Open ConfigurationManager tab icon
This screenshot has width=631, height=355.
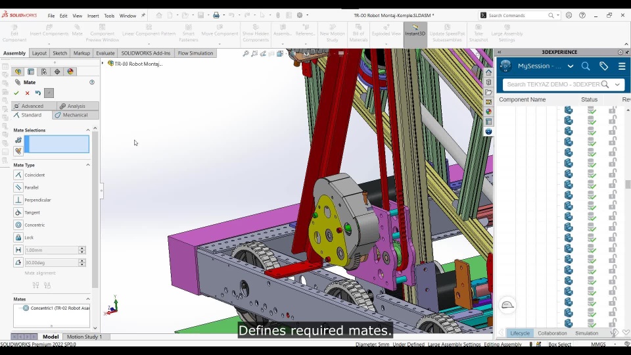[x=44, y=72]
